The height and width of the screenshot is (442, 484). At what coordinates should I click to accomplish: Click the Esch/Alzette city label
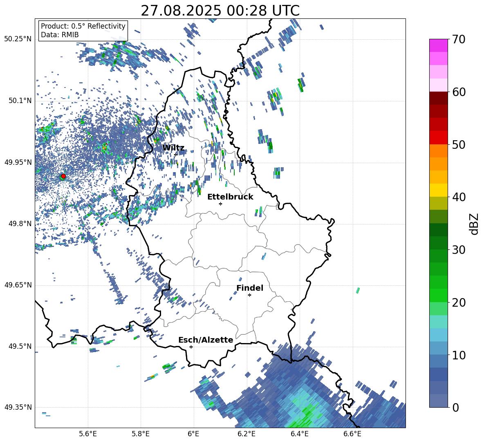206,340
